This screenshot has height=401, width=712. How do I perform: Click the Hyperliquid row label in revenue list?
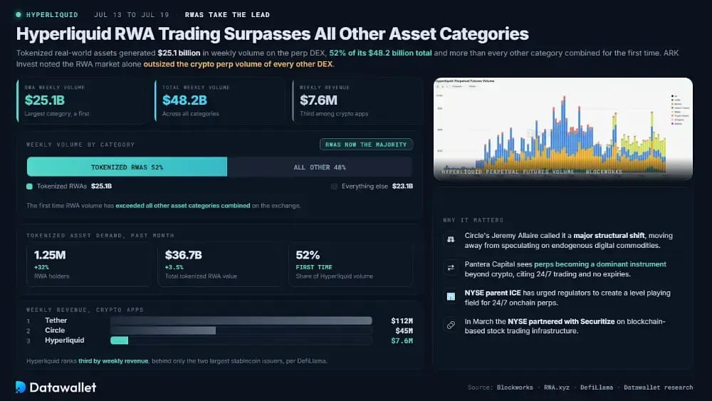click(x=65, y=340)
